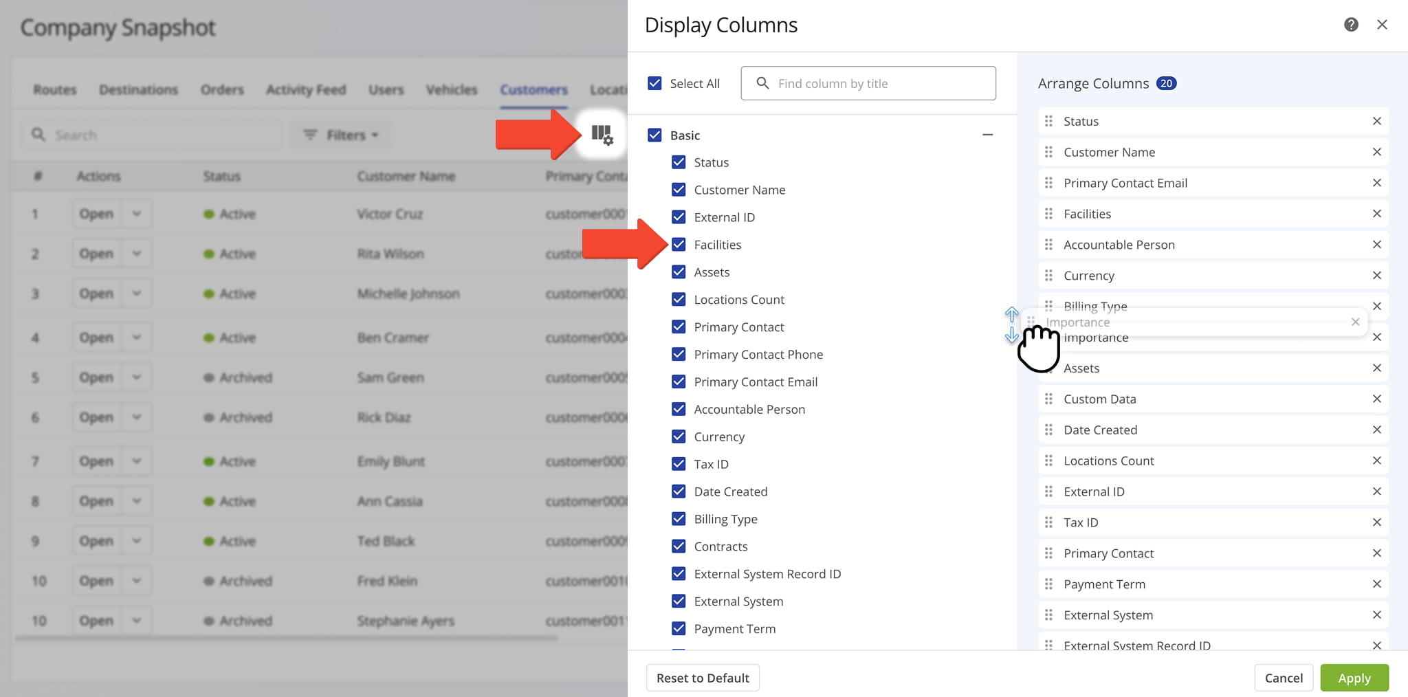Uncheck the Assets column checkbox
This screenshot has height=697, width=1408.
point(679,272)
